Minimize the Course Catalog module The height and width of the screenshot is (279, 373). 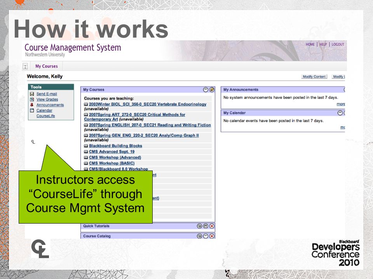click(x=206, y=236)
